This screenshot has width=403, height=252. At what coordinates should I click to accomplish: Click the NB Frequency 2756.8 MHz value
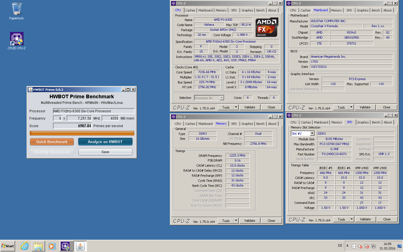[258, 144]
